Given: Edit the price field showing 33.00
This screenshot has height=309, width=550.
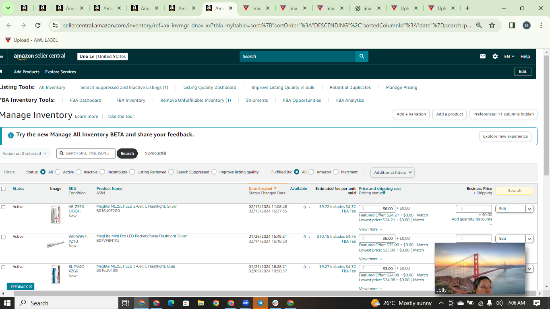Looking at the screenshot, I should pyautogui.click(x=377, y=269).
